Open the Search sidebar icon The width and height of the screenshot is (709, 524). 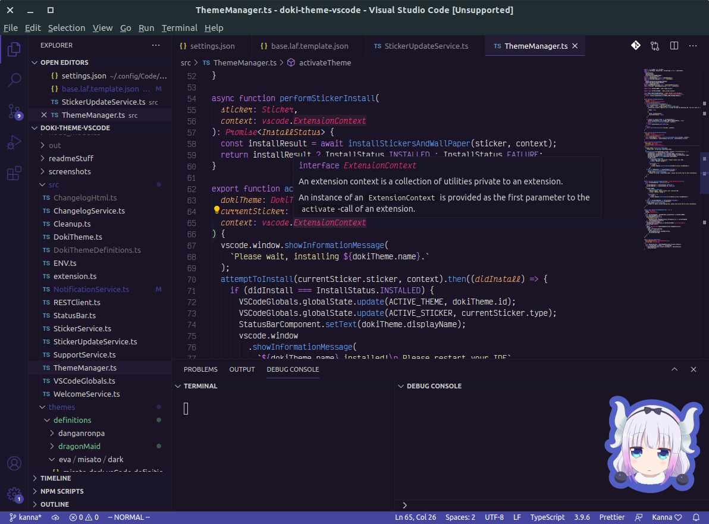point(14,80)
